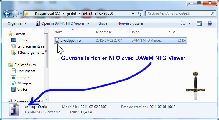Viewport: 219px width, 120px height.
Task: Open the Vidéos library
Action: click(x=22, y=89)
